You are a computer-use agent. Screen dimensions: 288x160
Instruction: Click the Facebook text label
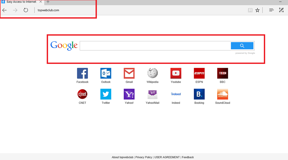pyautogui.click(x=82, y=82)
